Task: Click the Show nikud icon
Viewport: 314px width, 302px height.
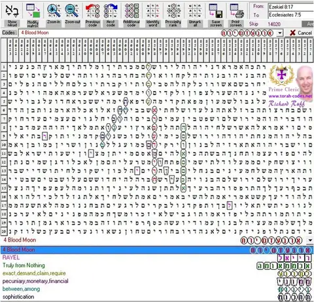Action: click(x=12, y=10)
